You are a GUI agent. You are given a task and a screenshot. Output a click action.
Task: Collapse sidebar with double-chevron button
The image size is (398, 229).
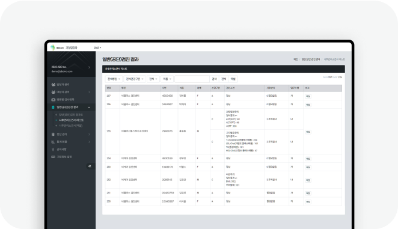(90, 166)
